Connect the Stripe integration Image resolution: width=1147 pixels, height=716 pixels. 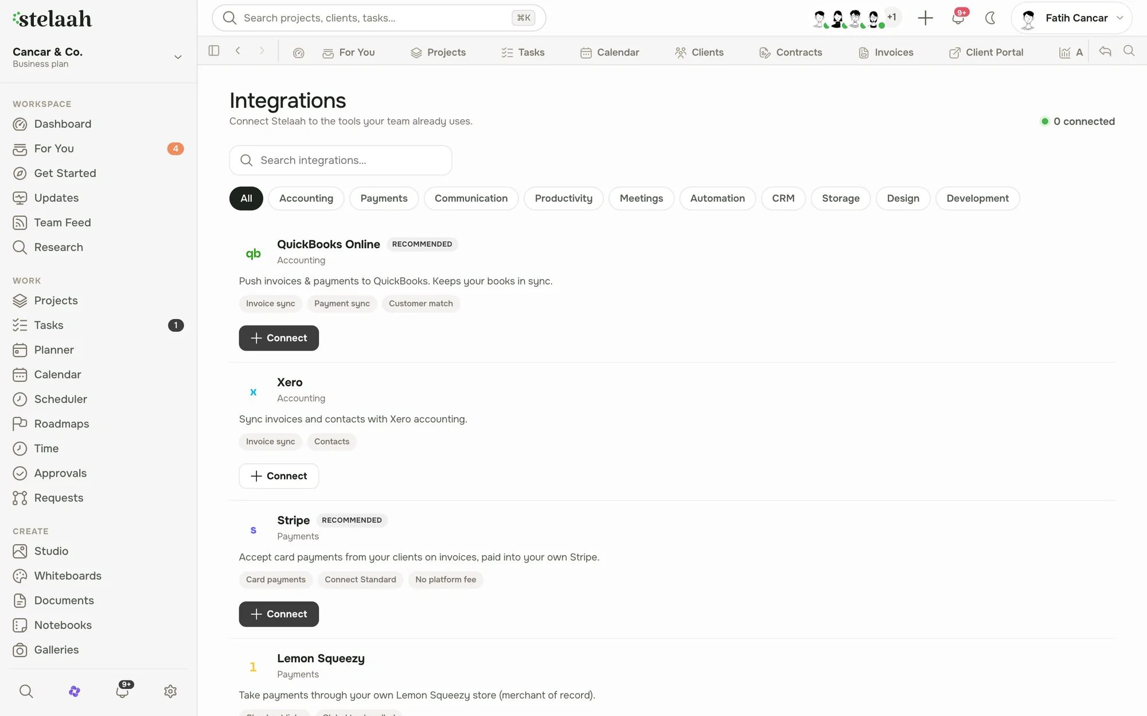pyautogui.click(x=279, y=614)
